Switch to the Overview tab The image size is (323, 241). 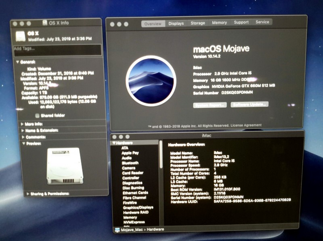[153, 24]
